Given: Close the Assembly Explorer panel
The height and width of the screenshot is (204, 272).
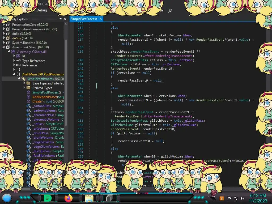Looking at the screenshot, I should (65, 19).
